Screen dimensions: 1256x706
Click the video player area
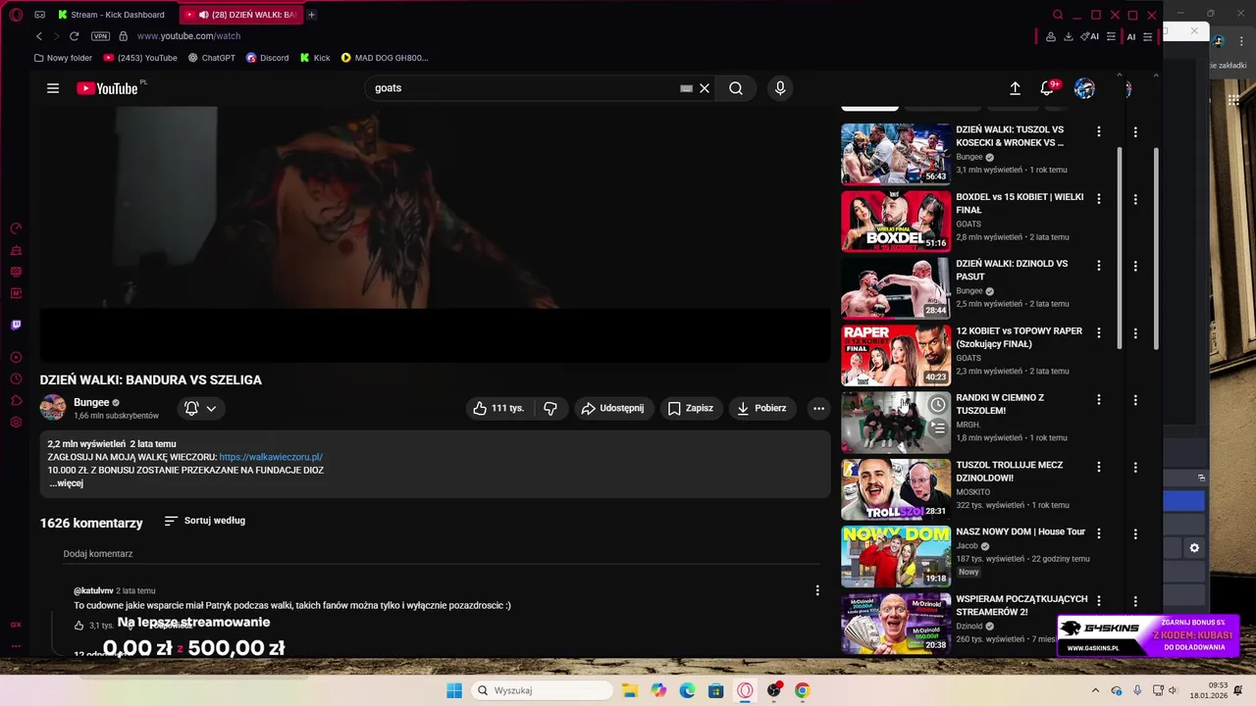[435, 235]
